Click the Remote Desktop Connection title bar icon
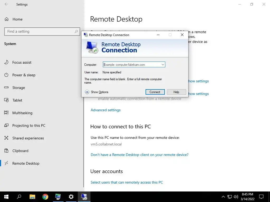Image resolution: width=270 pixels, height=202 pixels. coord(86,35)
